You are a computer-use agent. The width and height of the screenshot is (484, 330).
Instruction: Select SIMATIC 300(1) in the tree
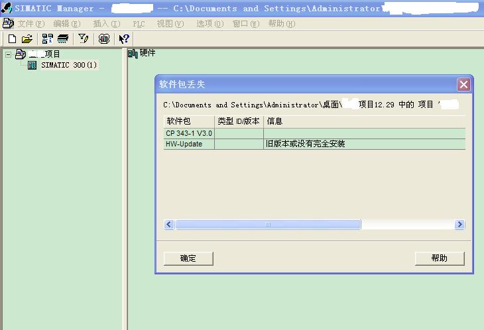coord(69,65)
